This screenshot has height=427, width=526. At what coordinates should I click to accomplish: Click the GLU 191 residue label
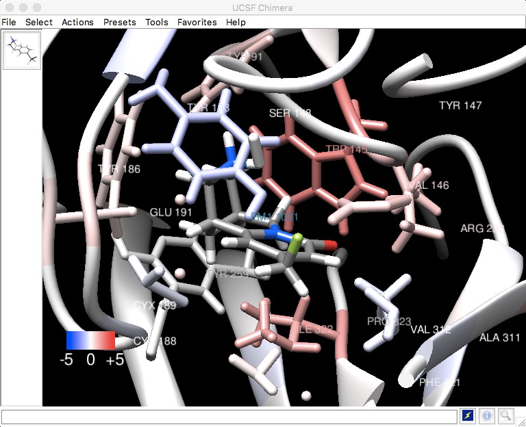click(x=171, y=212)
